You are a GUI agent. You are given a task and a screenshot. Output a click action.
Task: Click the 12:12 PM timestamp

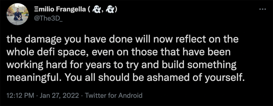20,95
